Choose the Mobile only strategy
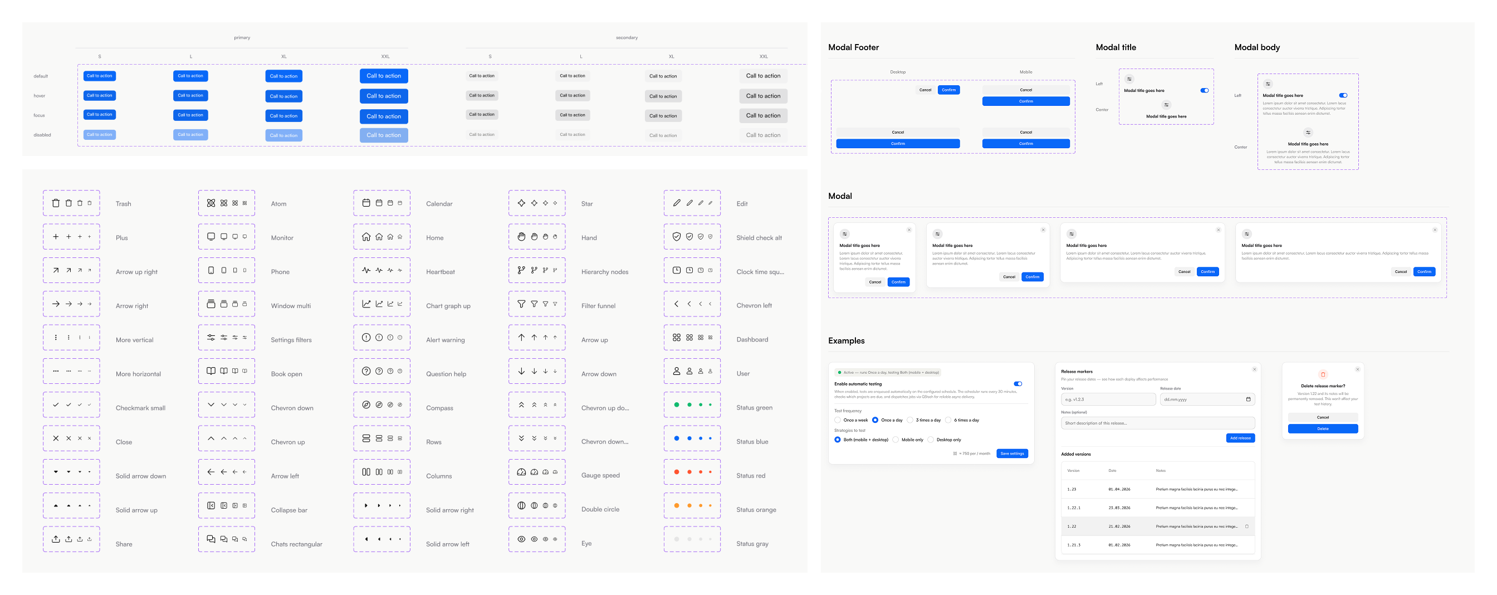 pos(896,440)
